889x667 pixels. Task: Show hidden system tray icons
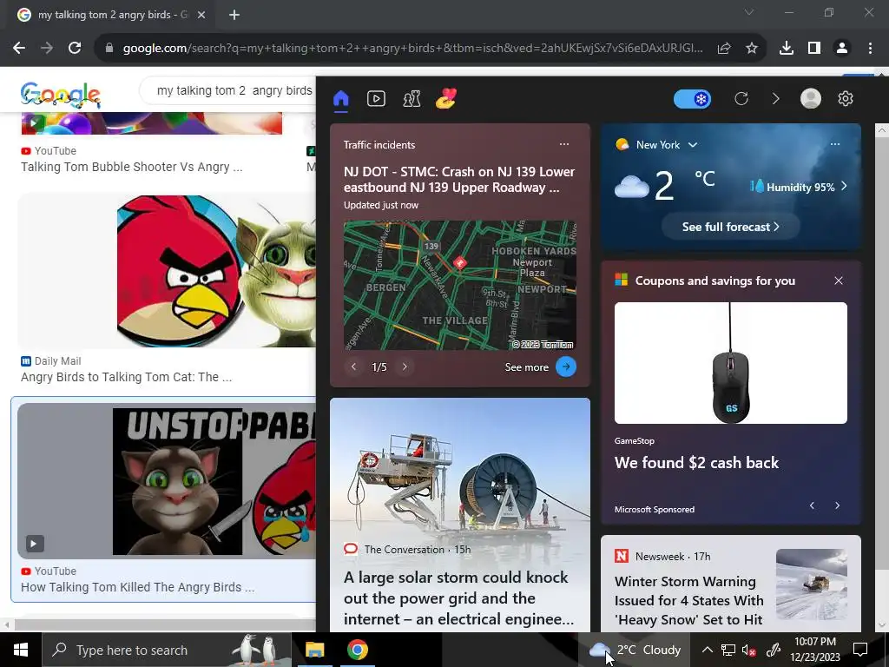(x=707, y=650)
